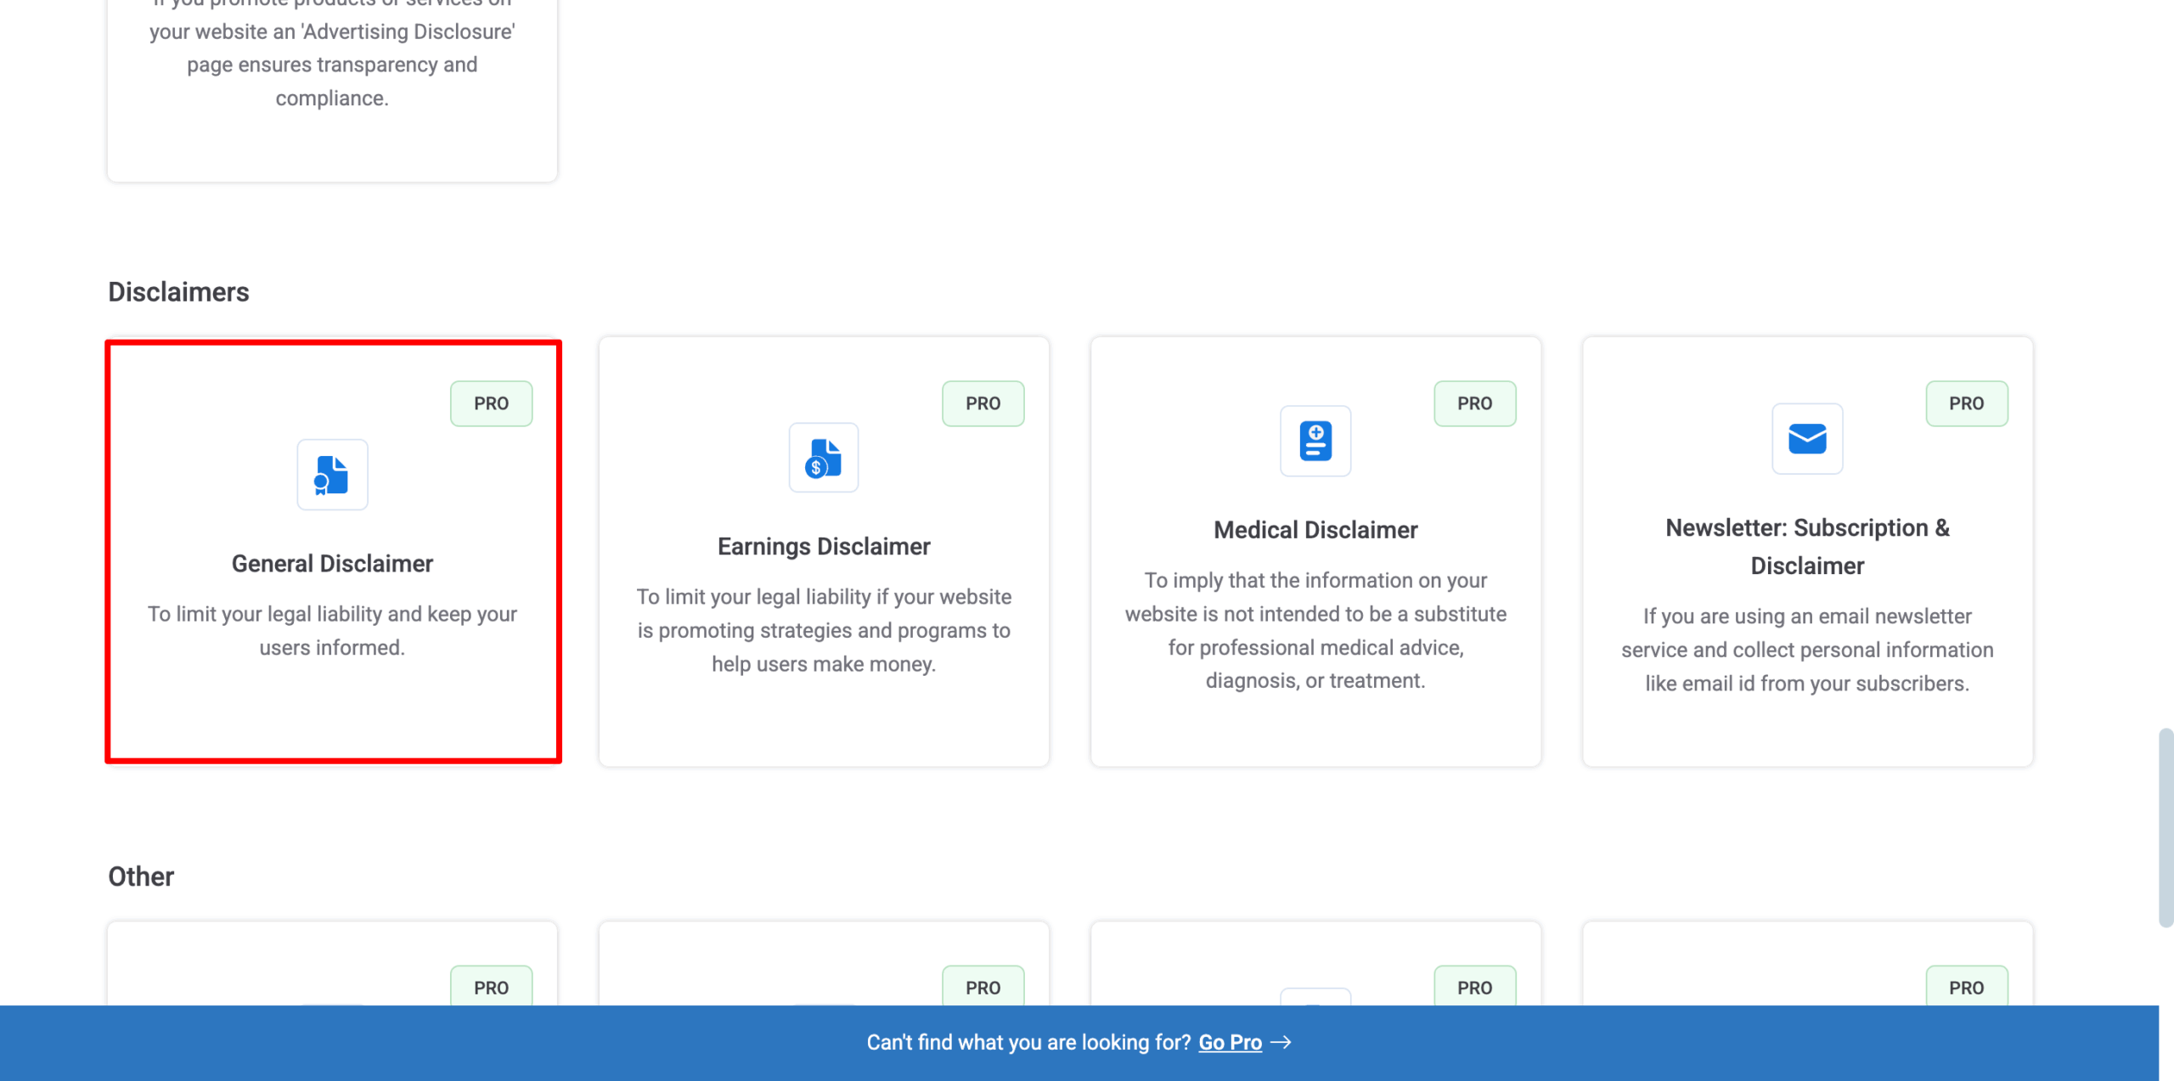The image size is (2174, 1081).
Task: Click the first PRO badge under Other section
Action: tap(491, 987)
